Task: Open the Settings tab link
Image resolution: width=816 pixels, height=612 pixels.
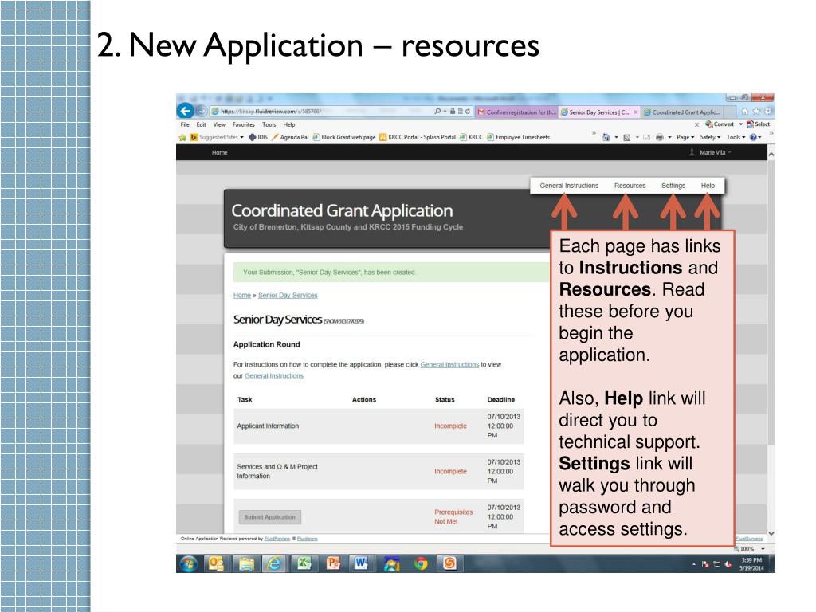Action: click(673, 186)
